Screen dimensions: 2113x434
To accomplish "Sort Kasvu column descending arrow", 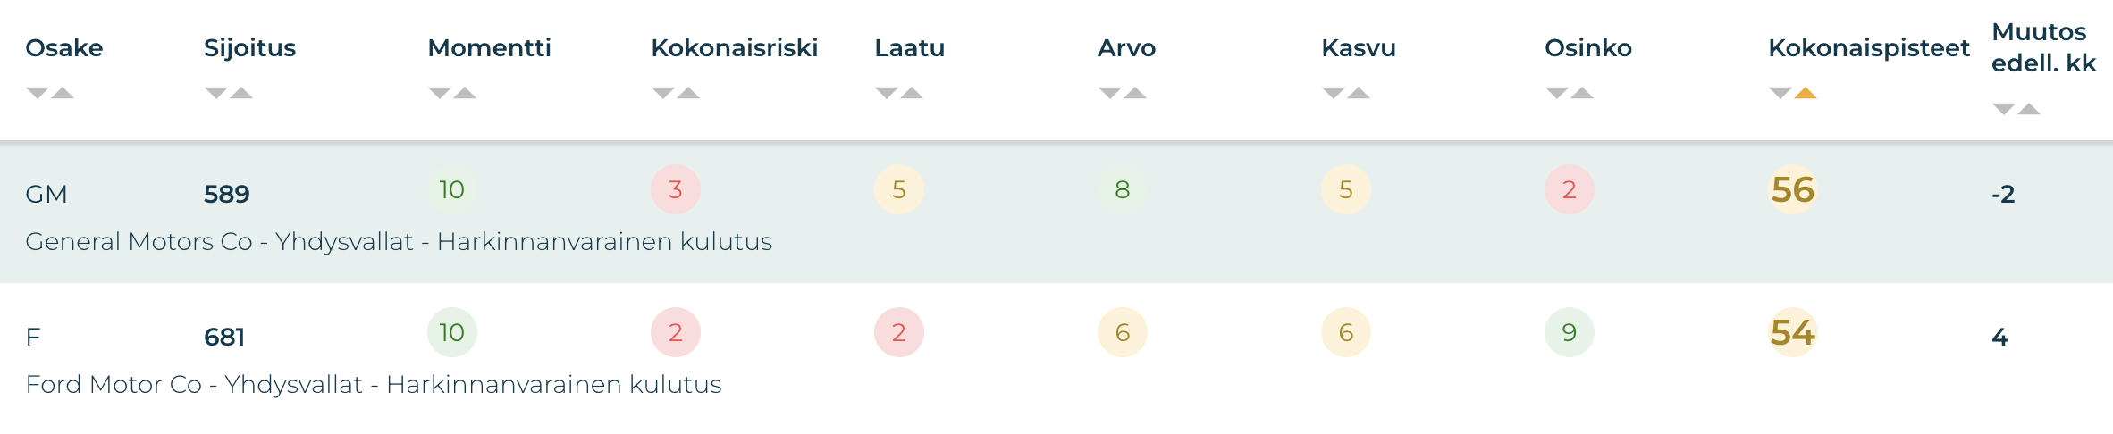I will pos(1333,93).
